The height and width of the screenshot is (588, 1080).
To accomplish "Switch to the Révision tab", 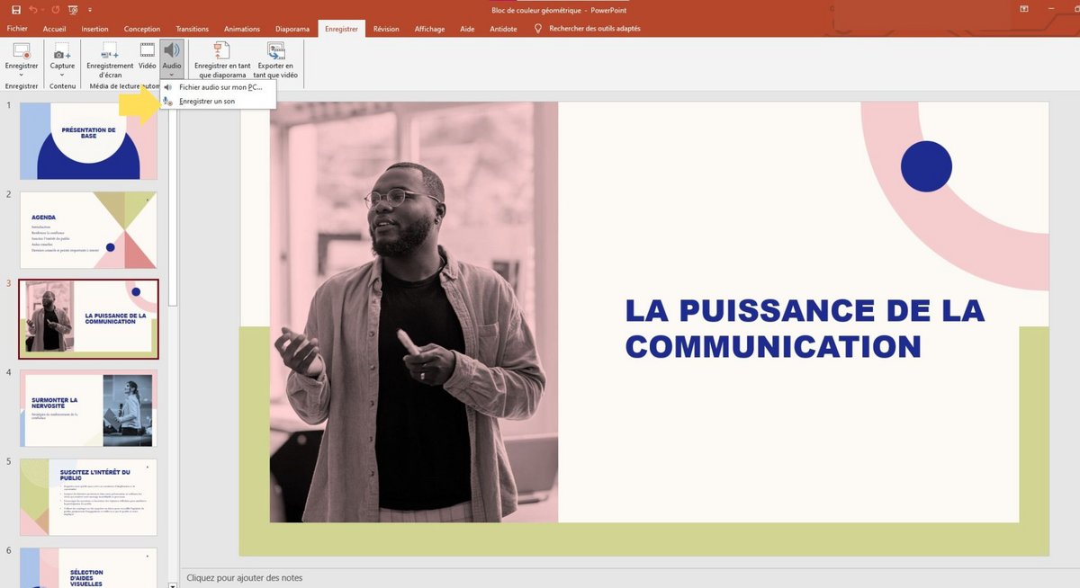I will tap(386, 29).
